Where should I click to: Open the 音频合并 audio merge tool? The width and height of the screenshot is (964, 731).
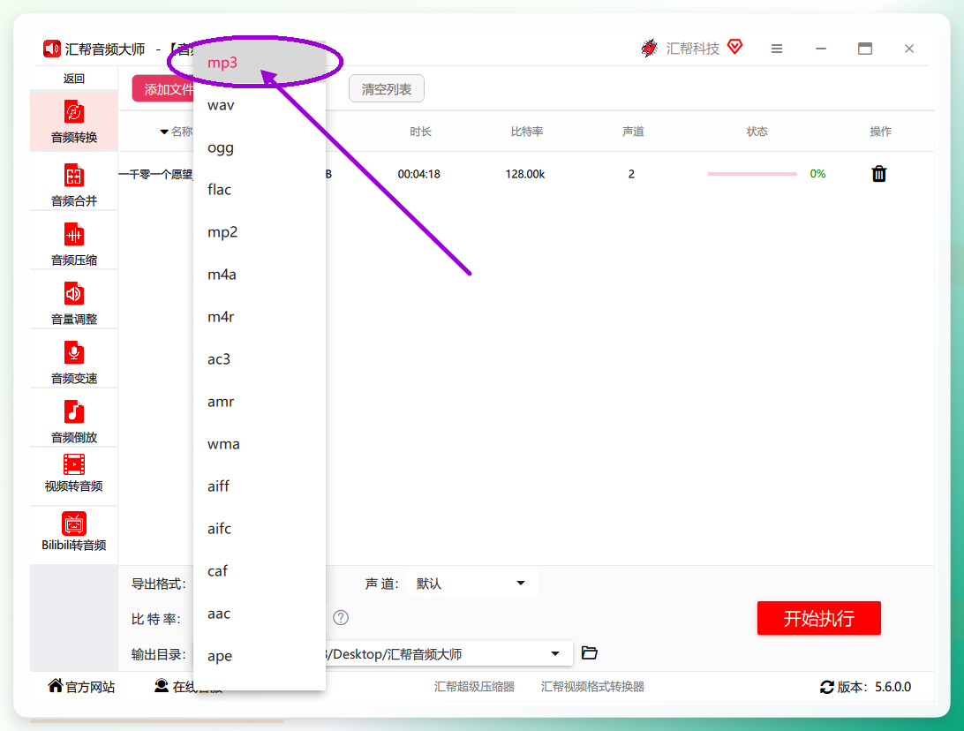click(74, 185)
